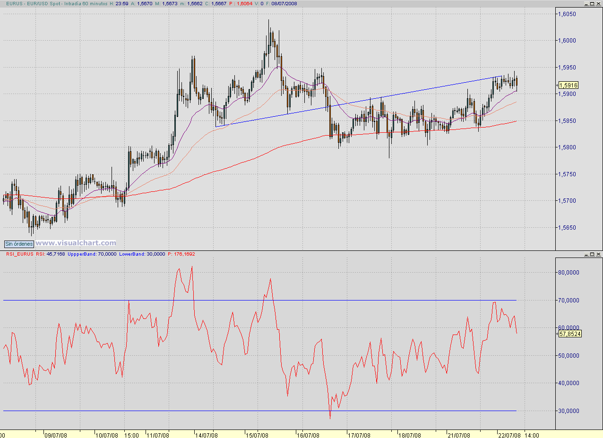Select the current price tag 1,5916
This screenshot has width=603, height=438.
point(569,85)
